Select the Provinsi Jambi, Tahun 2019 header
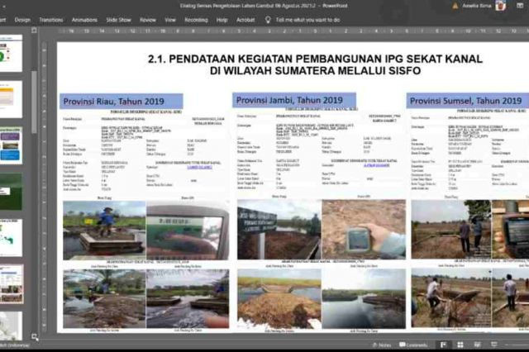This screenshot has height=352, width=529. pos(294,100)
